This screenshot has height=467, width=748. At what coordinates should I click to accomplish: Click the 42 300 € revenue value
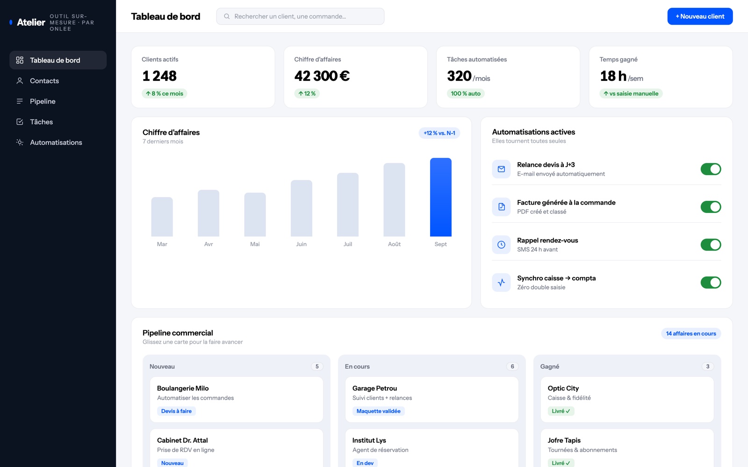[x=322, y=76]
